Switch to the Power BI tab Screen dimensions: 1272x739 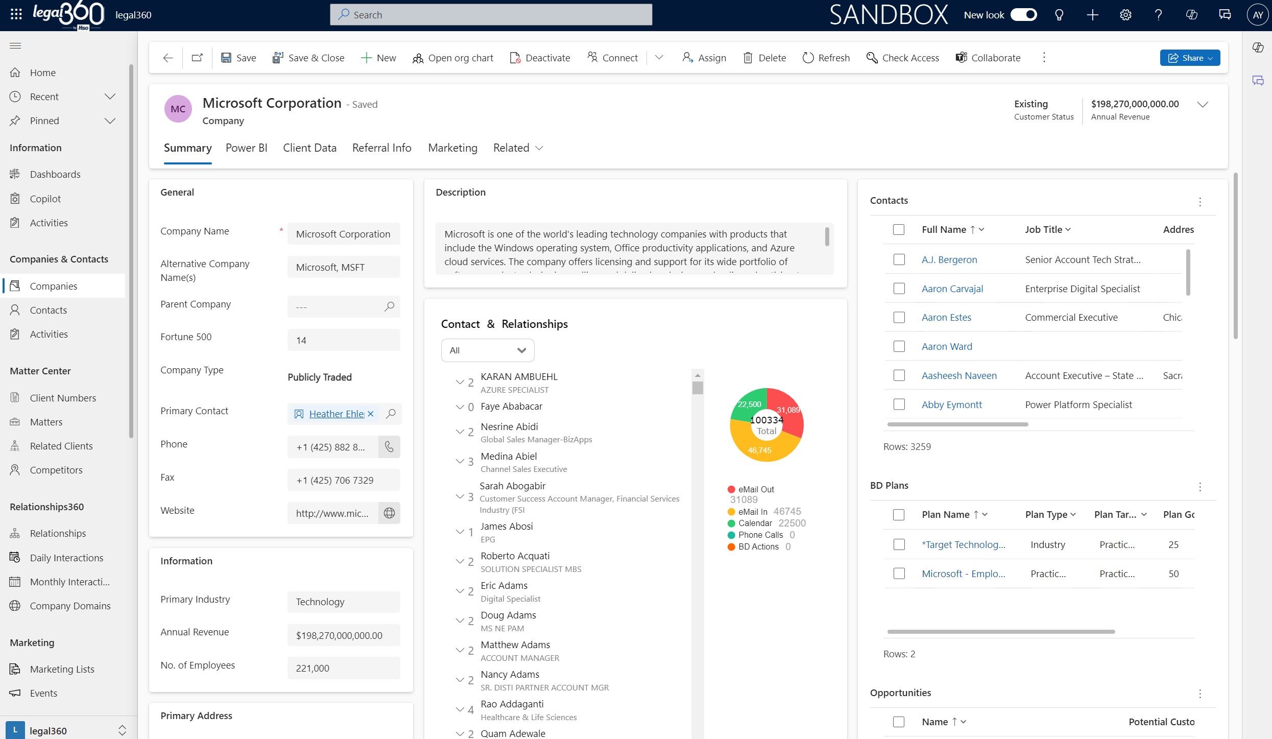pyautogui.click(x=246, y=148)
